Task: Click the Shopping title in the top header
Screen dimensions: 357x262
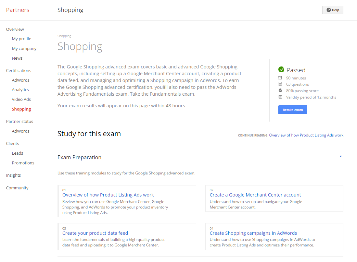Action: tap(70, 10)
